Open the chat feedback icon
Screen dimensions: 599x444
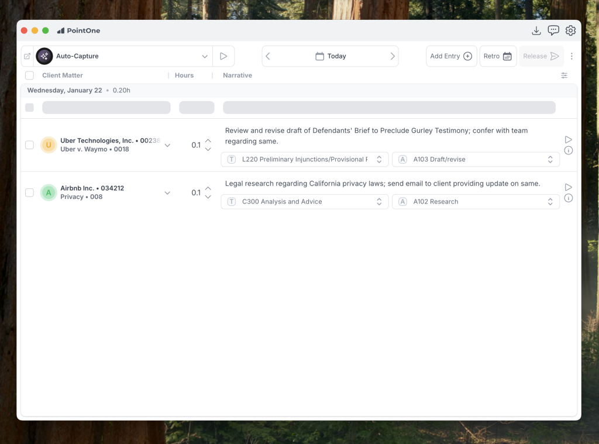[x=553, y=30]
